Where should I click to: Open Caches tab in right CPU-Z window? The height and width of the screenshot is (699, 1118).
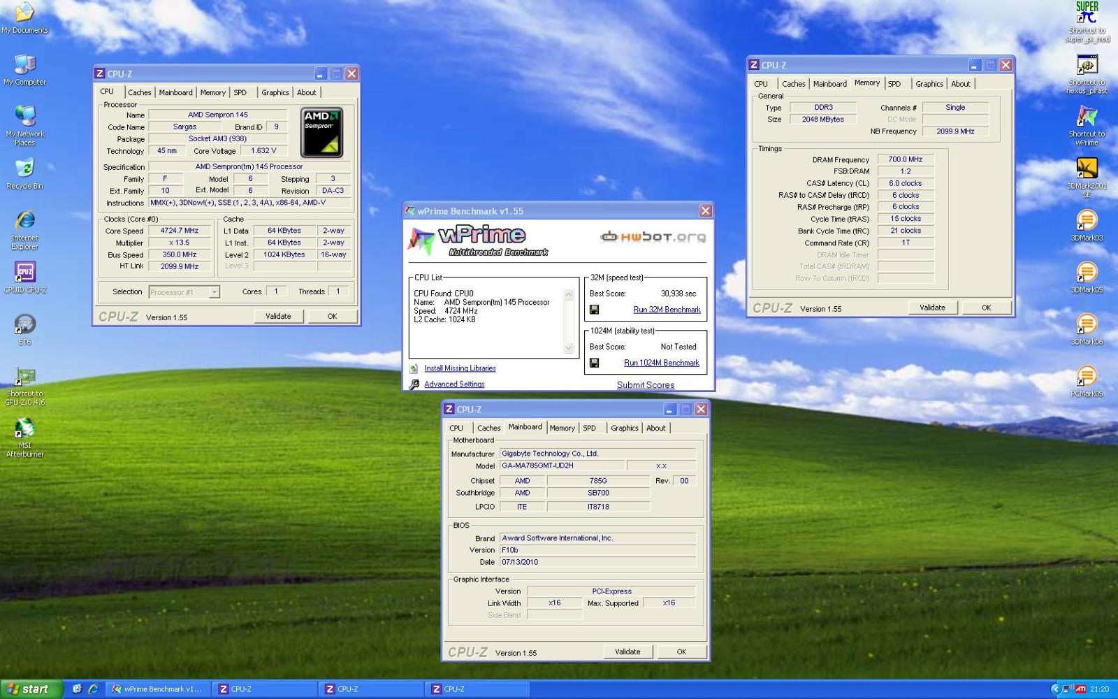793,84
